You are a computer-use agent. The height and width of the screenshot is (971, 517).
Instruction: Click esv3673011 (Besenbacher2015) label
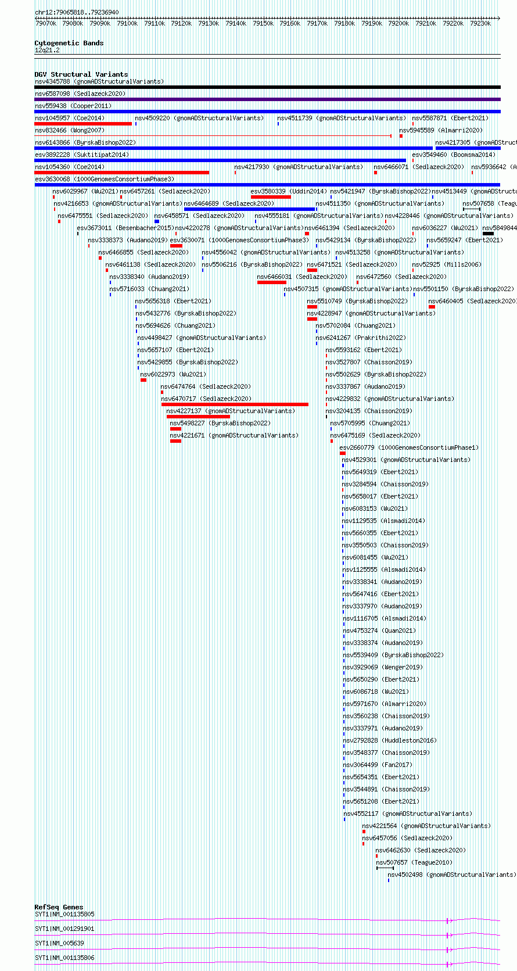(x=125, y=228)
